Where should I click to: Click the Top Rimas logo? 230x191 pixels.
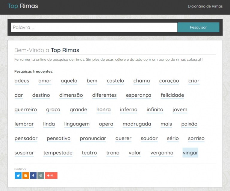pyautogui.click(x=23, y=6)
